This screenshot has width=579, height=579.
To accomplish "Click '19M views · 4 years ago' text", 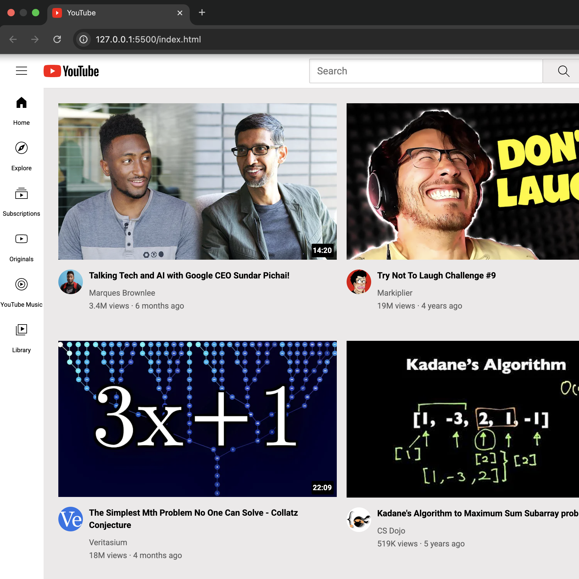I will 420,306.
